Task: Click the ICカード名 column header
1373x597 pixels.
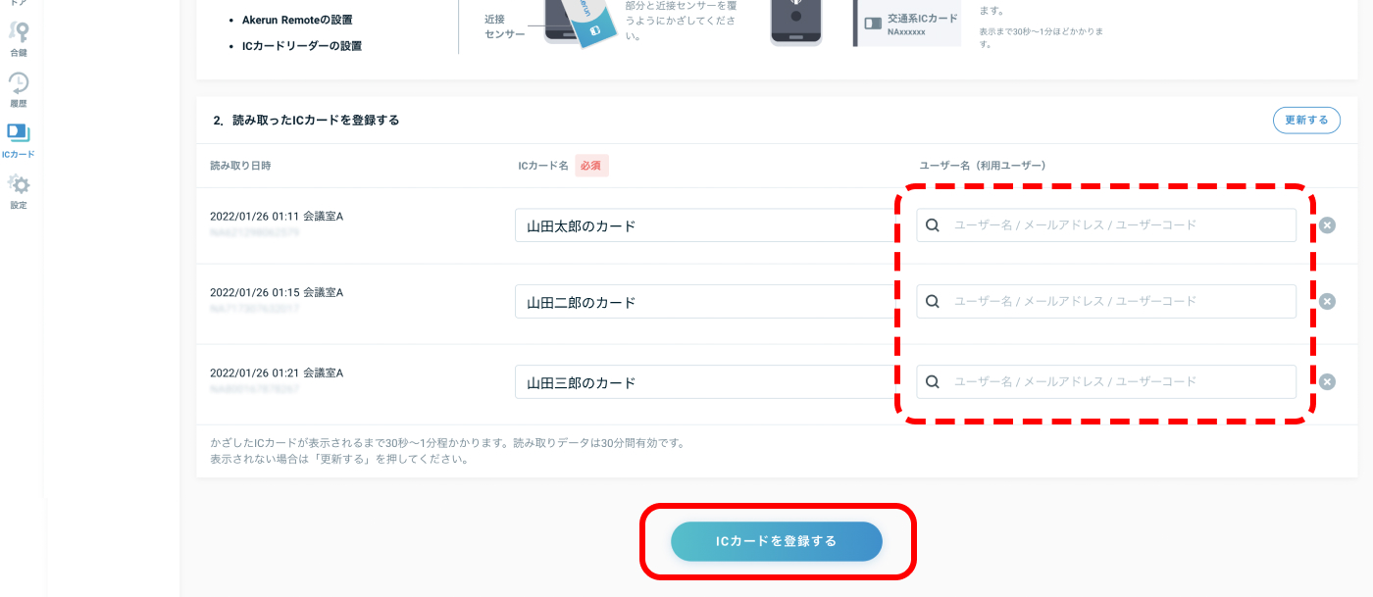Action: [543, 166]
